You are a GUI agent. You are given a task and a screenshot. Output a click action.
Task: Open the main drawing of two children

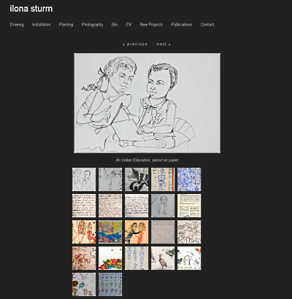147,103
